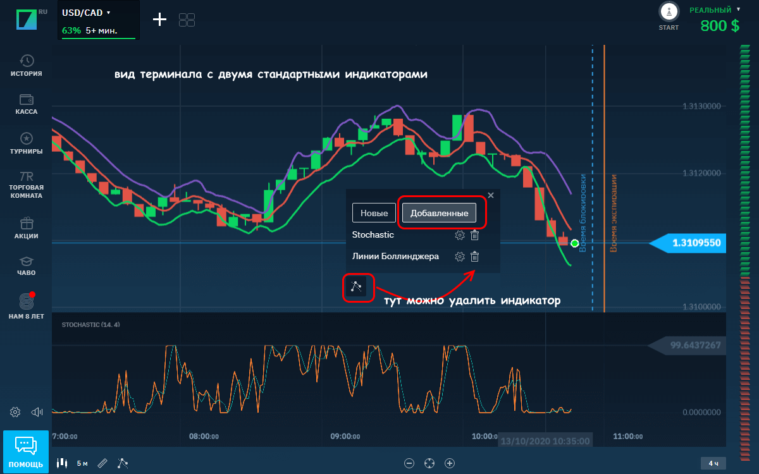
Task: Zoom in the chart with plus icon
Action: point(450,463)
